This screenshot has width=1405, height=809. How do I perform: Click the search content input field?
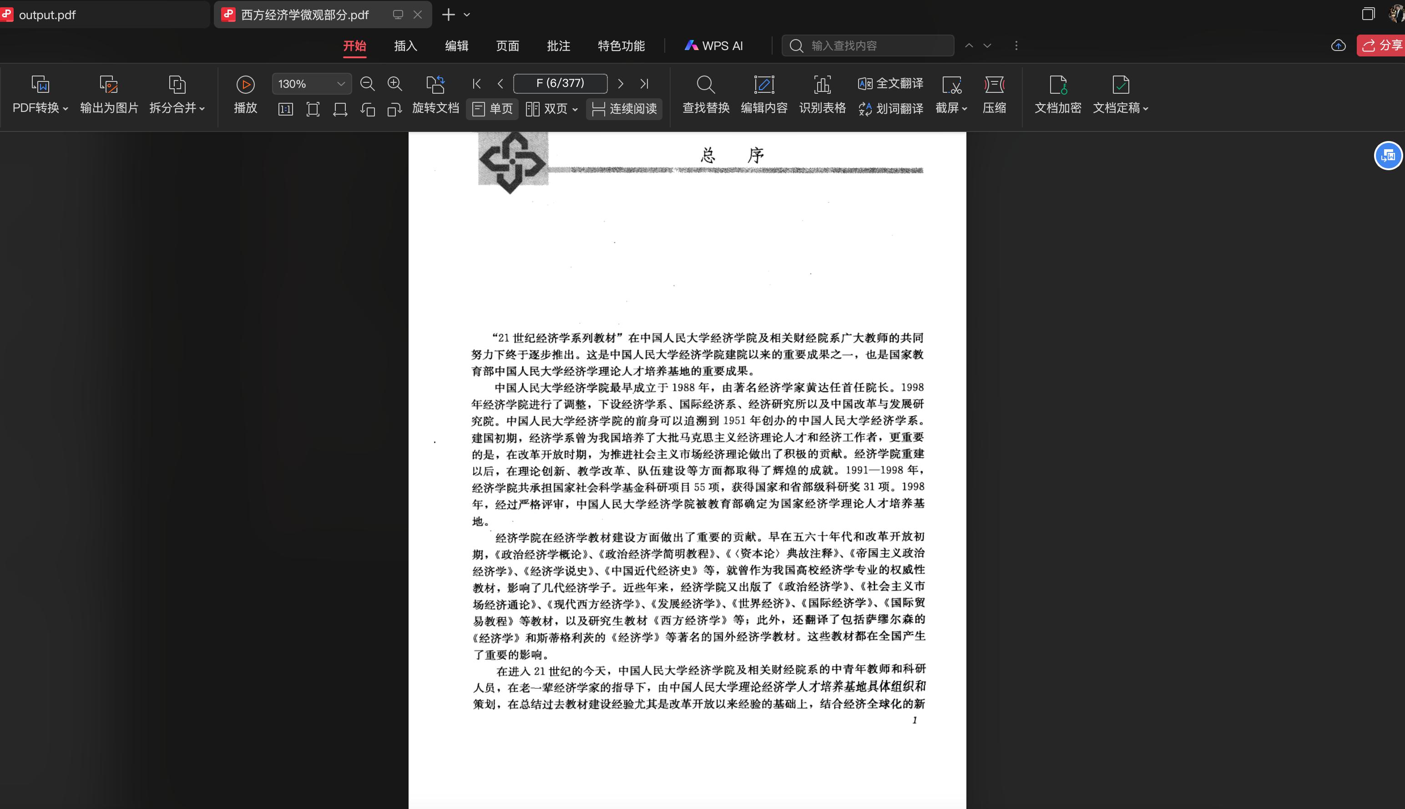878,46
